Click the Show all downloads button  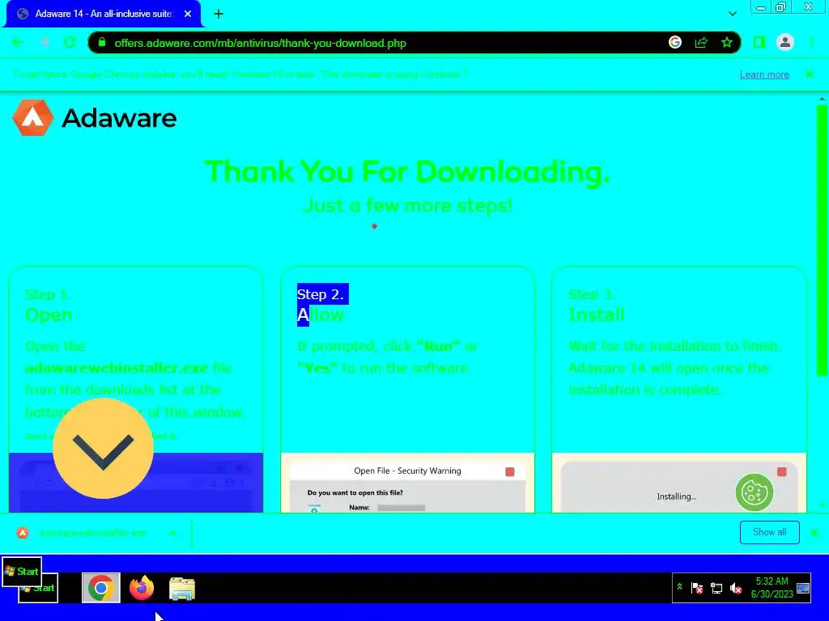coord(769,532)
